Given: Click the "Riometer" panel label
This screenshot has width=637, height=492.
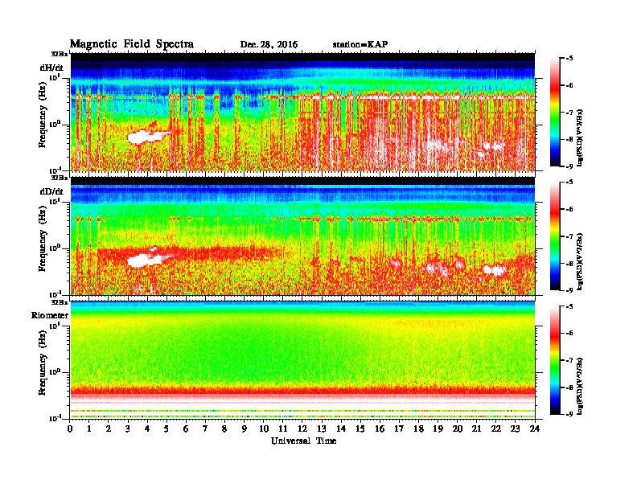Looking at the screenshot, I should click(x=50, y=315).
